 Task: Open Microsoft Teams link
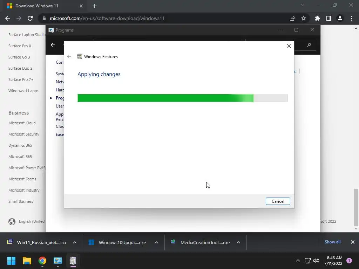pos(22,179)
